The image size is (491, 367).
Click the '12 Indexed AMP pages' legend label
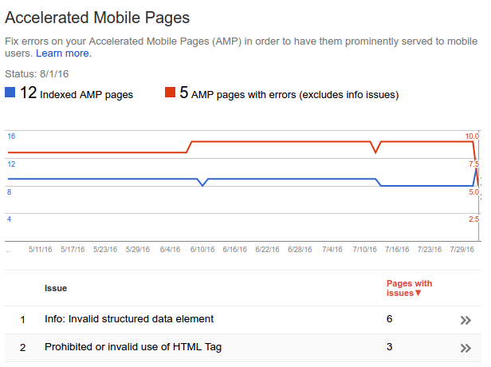(77, 94)
